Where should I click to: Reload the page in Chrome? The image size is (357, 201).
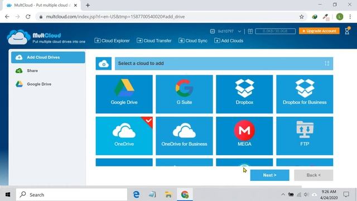[x=28, y=17]
